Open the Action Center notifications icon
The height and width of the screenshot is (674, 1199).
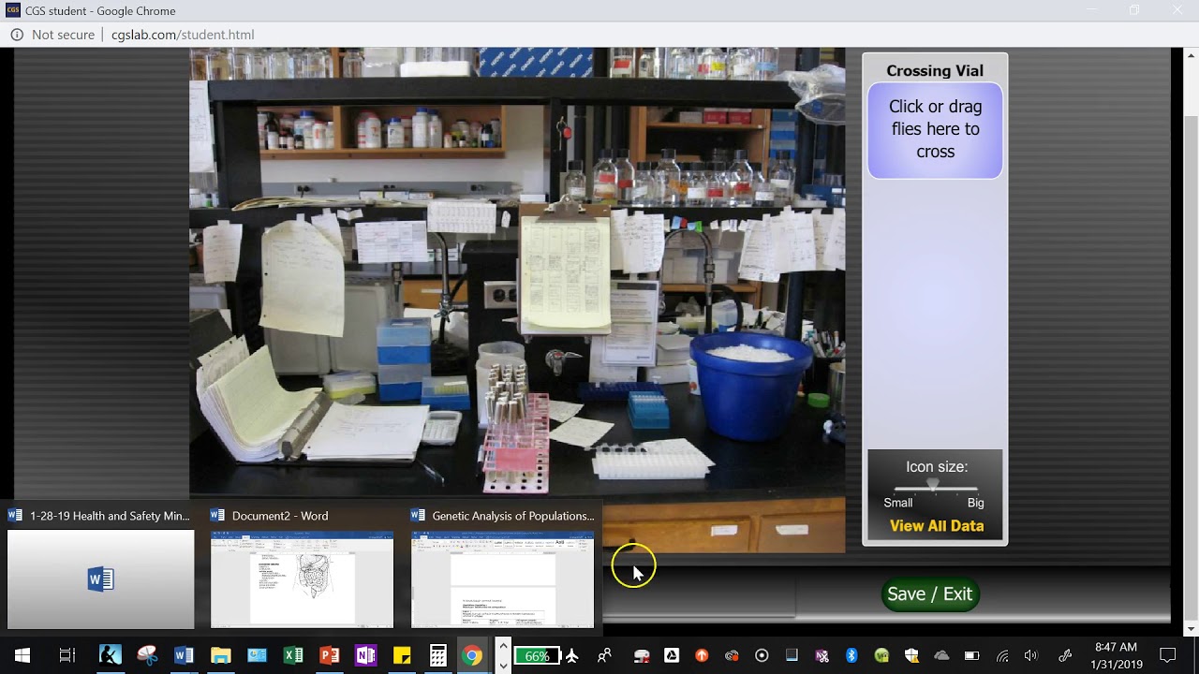point(1168,655)
